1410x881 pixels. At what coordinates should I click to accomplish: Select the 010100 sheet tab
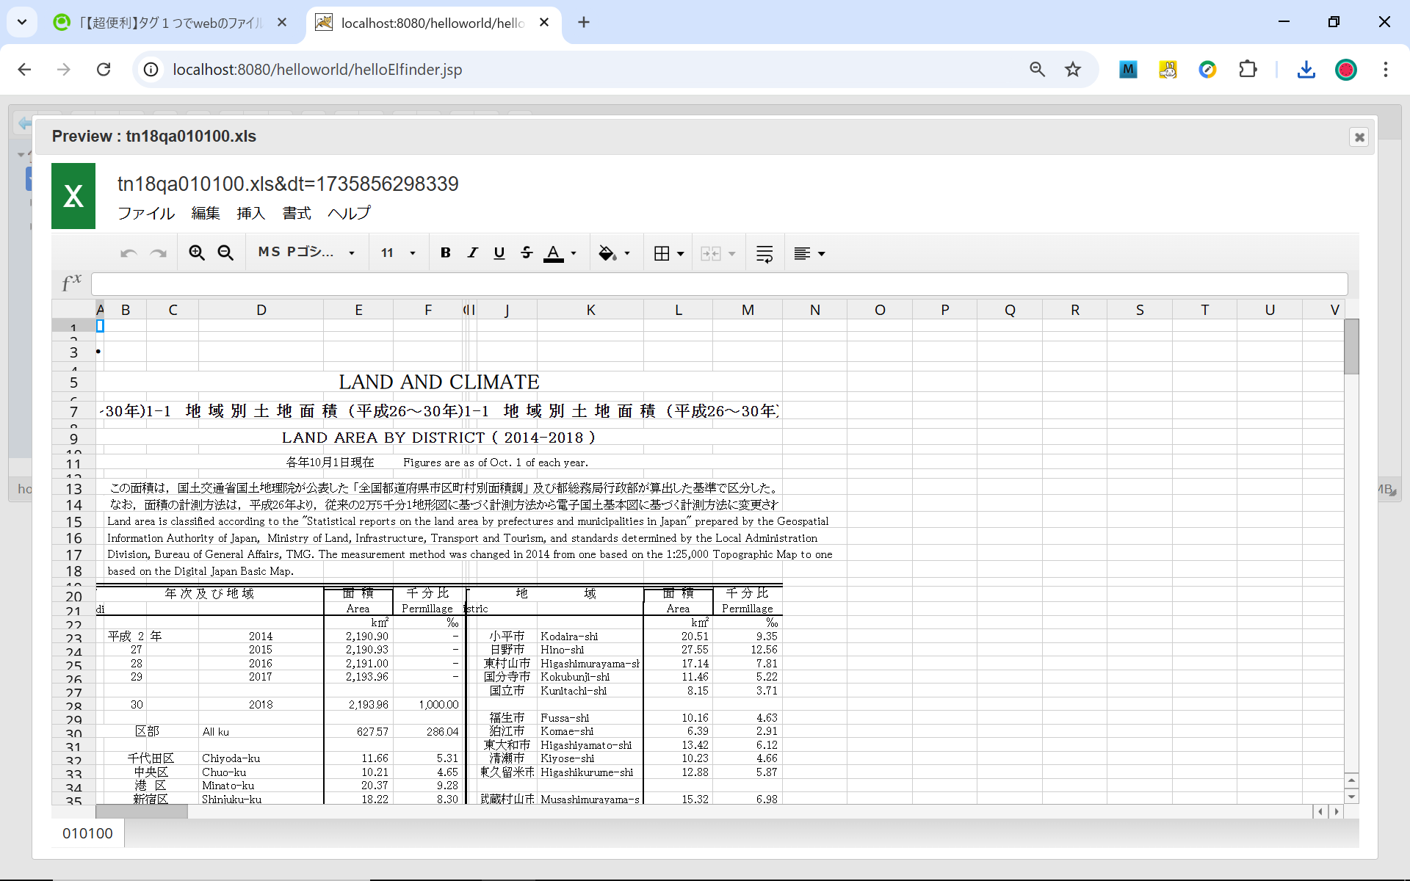(87, 833)
